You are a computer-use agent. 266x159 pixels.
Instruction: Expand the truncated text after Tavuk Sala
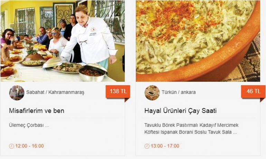click(235, 132)
